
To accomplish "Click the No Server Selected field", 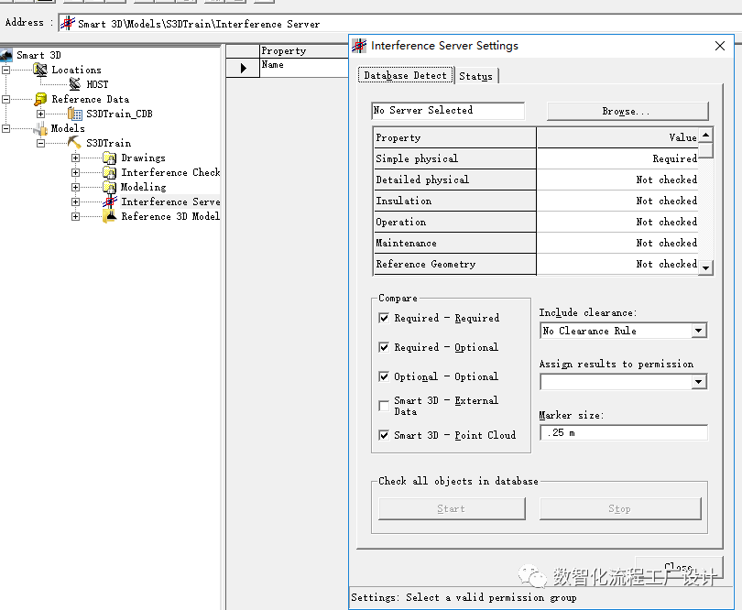I will coord(448,110).
